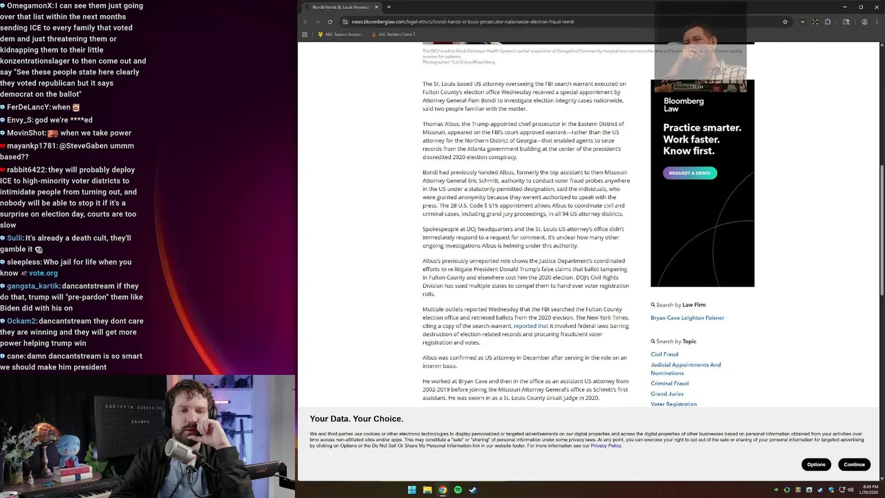Click the streamer webcam video
The width and height of the screenshot is (885, 498).
(147, 436)
